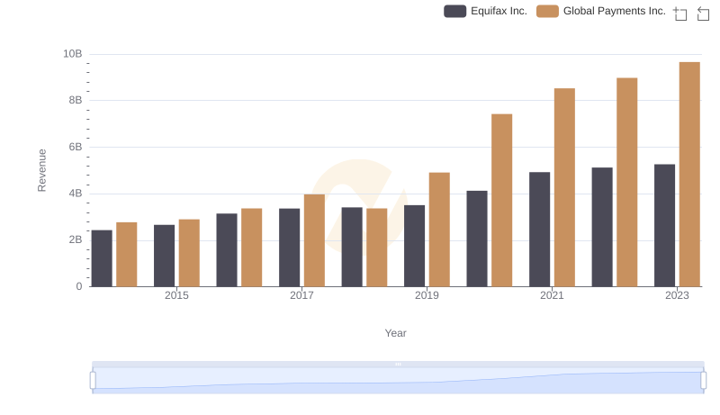
Task: Click the area zoom tool icon
Action: [x=680, y=14]
